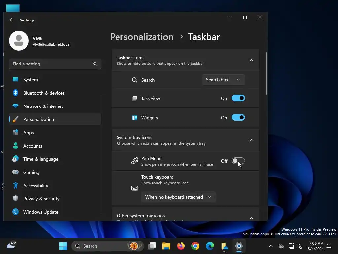Open Privacy & security settings category

(55, 199)
